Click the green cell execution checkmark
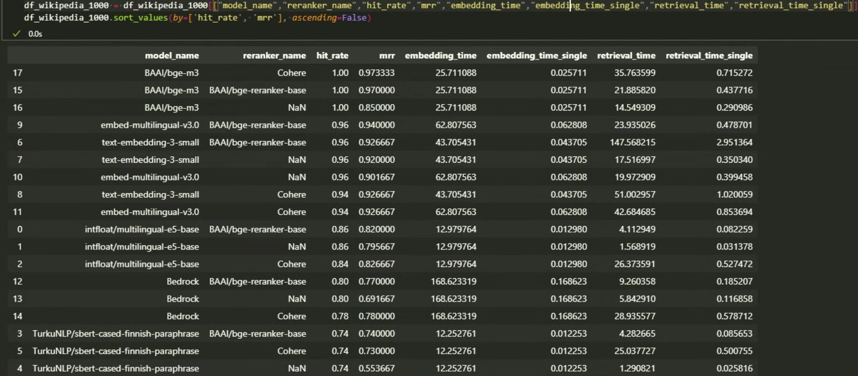Viewport: 858px width, 376px height. click(x=16, y=34)
